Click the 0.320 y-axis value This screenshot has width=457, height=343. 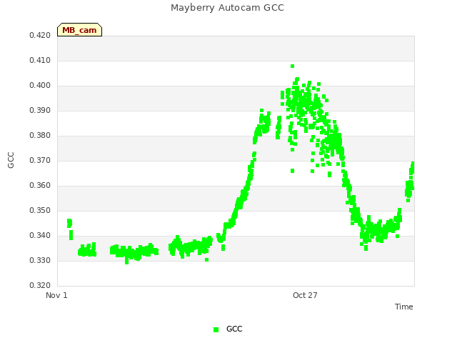40,285
